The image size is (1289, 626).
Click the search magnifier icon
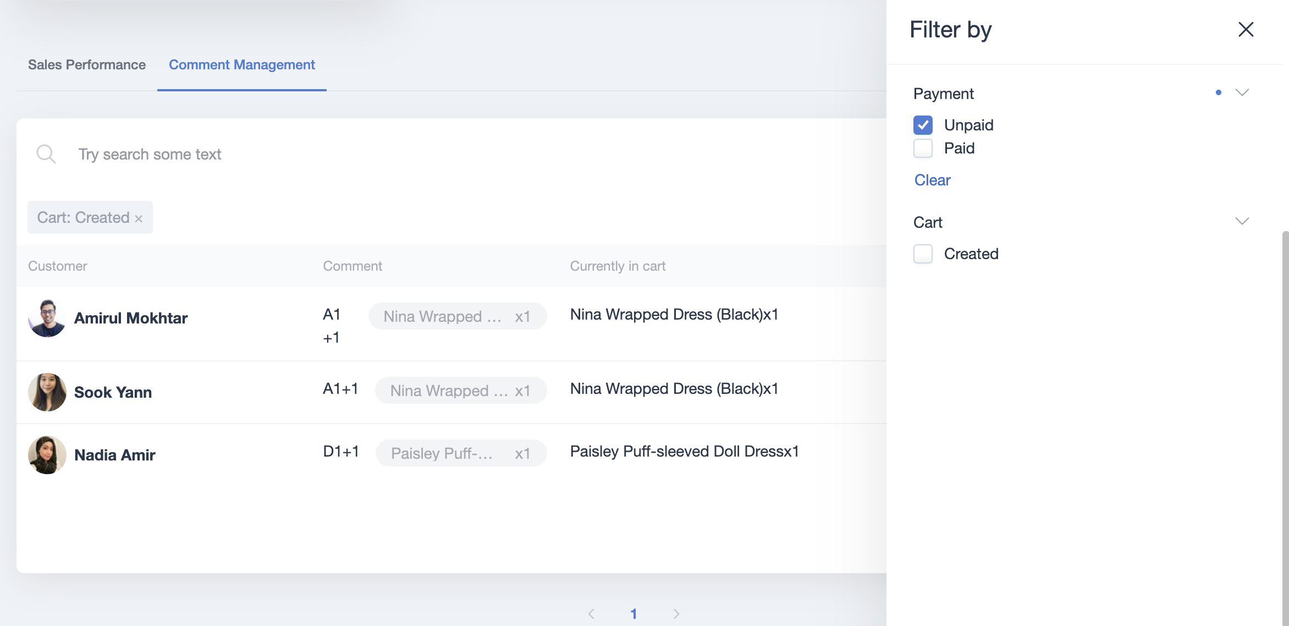click(x=46, y=154)
